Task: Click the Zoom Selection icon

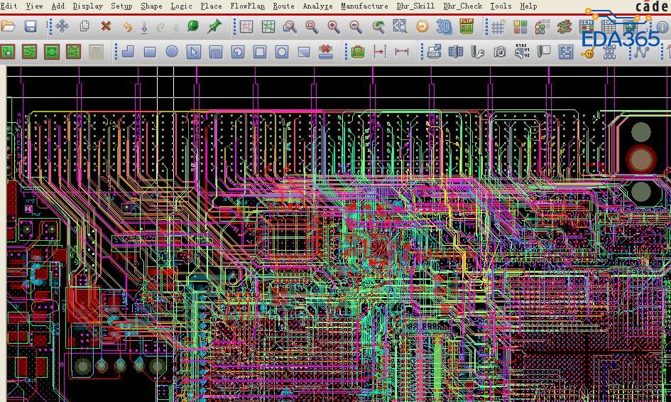Action: 400,27
